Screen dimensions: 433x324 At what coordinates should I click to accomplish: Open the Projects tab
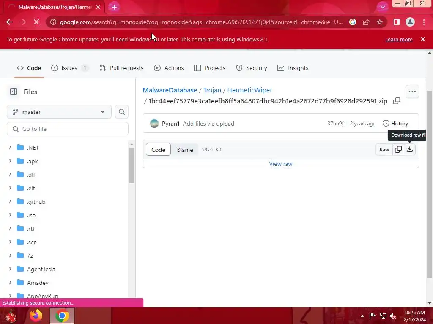tap(210, 68)
